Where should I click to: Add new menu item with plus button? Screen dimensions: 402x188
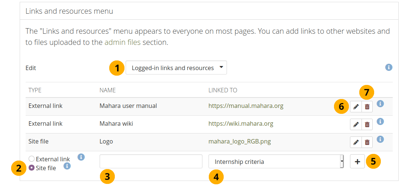coord(357,162)
